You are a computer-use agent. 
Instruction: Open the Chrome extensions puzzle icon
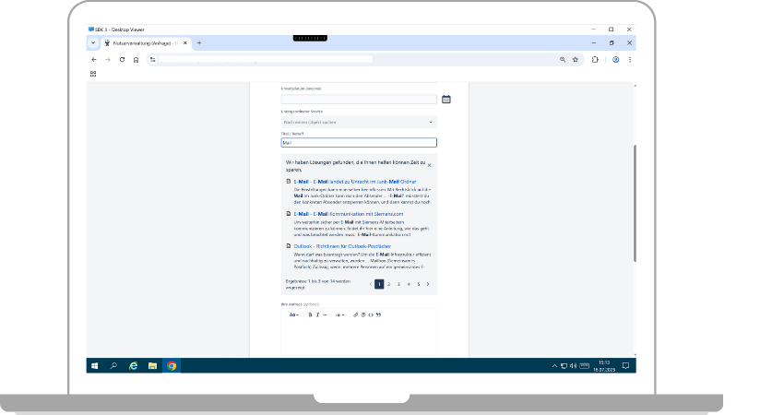click(x=595, y=60)
